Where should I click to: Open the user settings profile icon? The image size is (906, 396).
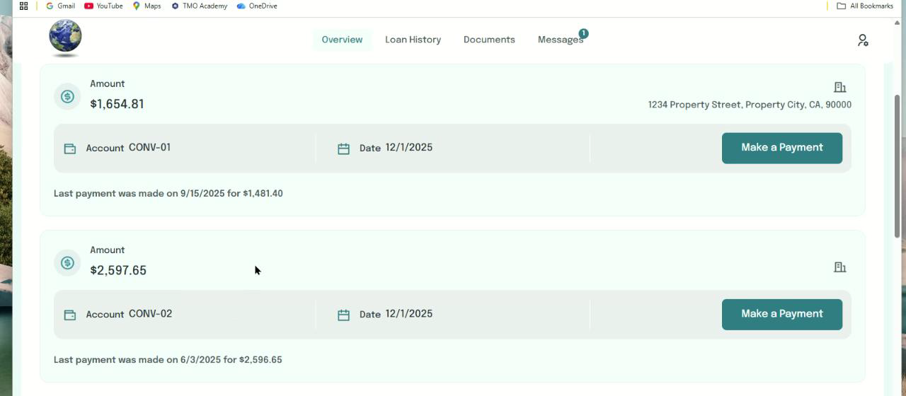pyautogui.click(x=862, y=40)
